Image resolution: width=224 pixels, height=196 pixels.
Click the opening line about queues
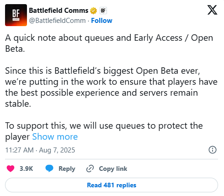tap(109, 43)
